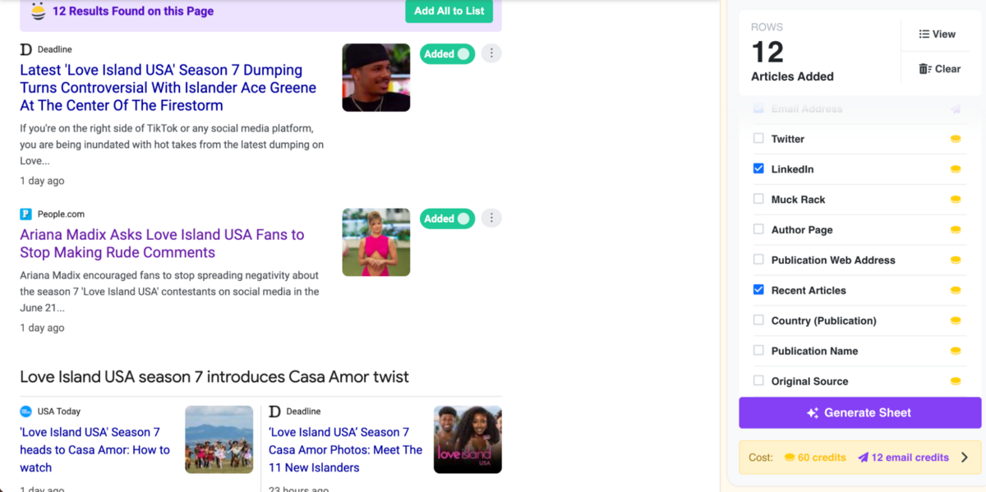The image size is (986, 492).
Task: Enable the Publication Web Address checkbox
Action: [758, 260]
